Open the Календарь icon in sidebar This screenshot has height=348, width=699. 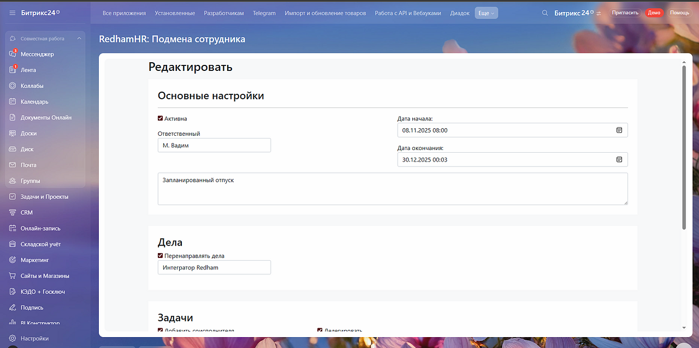click(x=13, y=101)
